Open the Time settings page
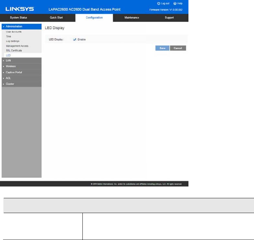254x240 pixels. coord(9,36)
